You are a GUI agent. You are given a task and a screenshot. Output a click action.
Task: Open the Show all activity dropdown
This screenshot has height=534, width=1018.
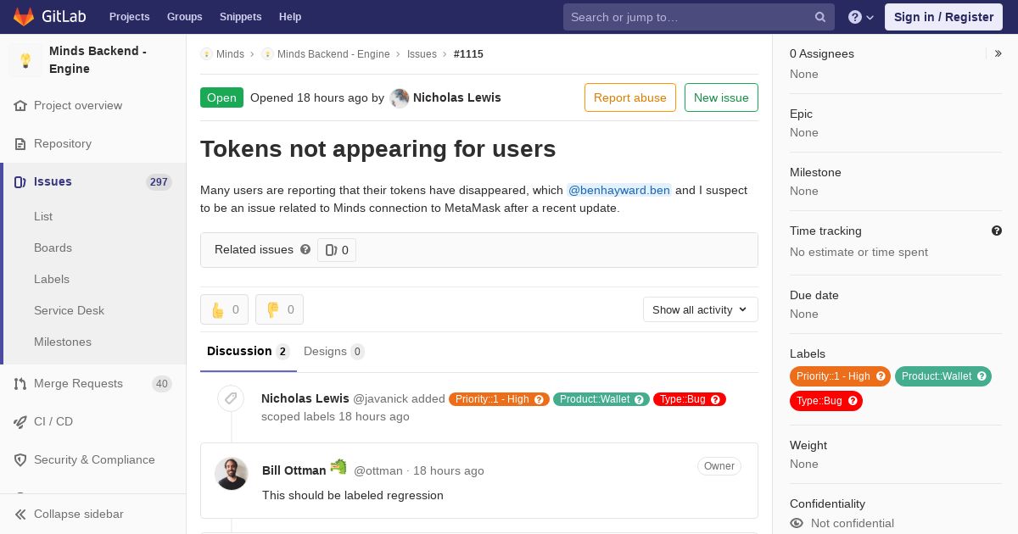[701, 309]
